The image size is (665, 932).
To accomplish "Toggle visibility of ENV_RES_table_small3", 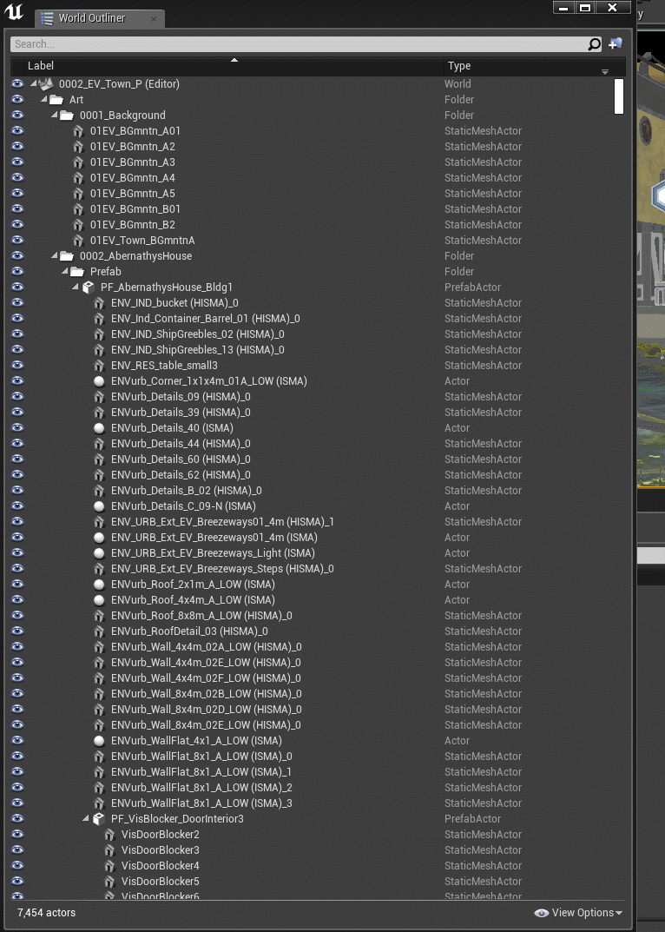I will [x=17, y=366].
